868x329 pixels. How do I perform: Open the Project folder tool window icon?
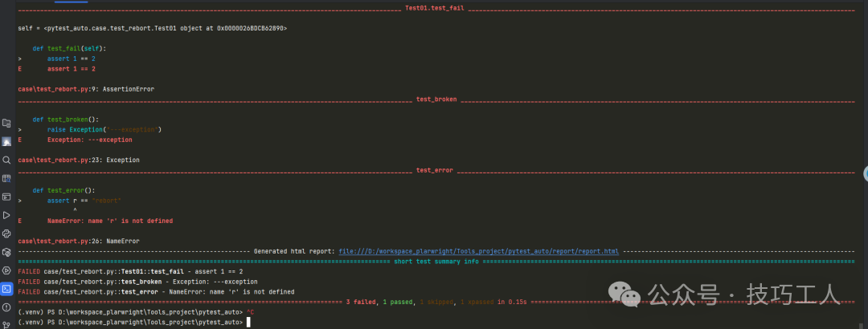(6, 123)
